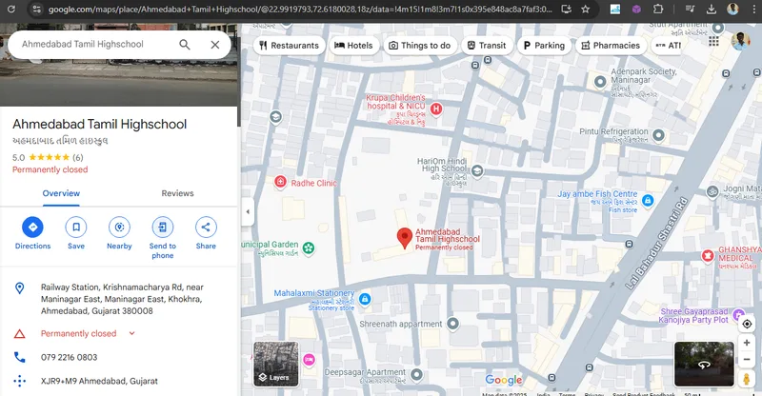Screen dimensions: 762x396
Task: Open the Google apps grid icon
Action: (713, 41)
